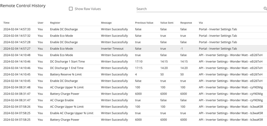
Task: Sort by the Response column header
Action: (x=186, y=23)
